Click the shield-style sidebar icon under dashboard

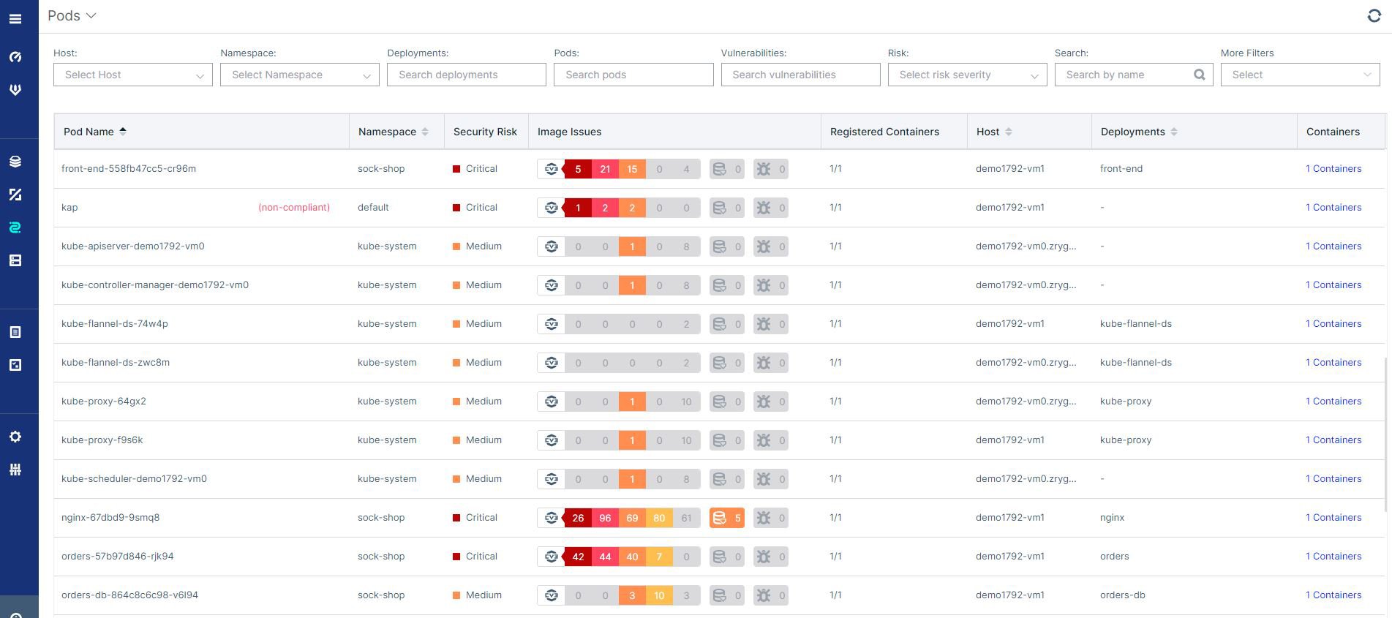pos(15,90)
